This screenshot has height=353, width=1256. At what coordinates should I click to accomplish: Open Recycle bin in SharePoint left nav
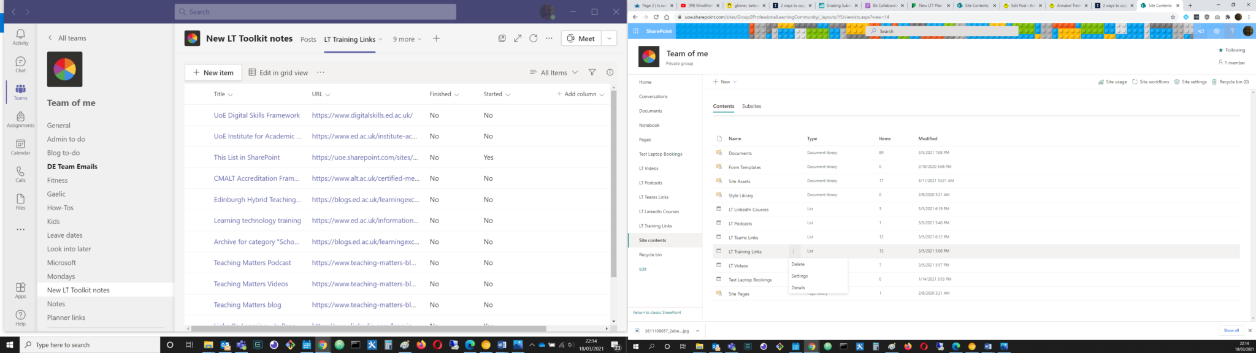650,254
